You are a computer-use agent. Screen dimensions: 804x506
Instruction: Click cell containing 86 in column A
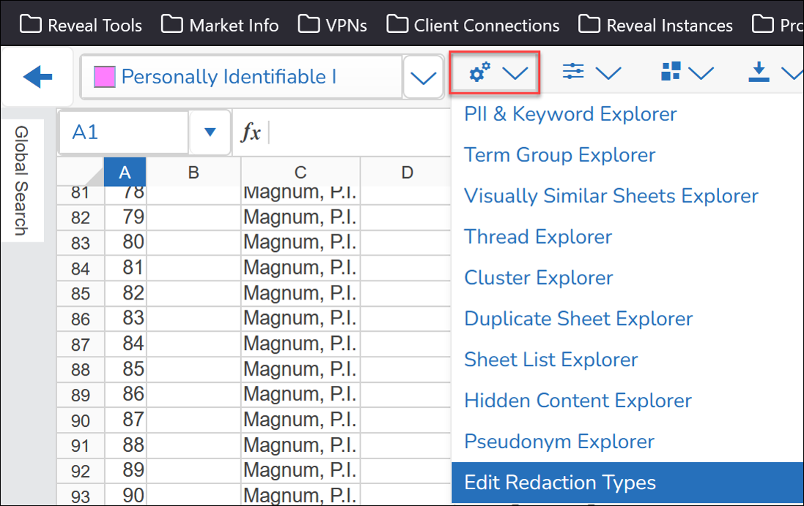click(125, 395)
